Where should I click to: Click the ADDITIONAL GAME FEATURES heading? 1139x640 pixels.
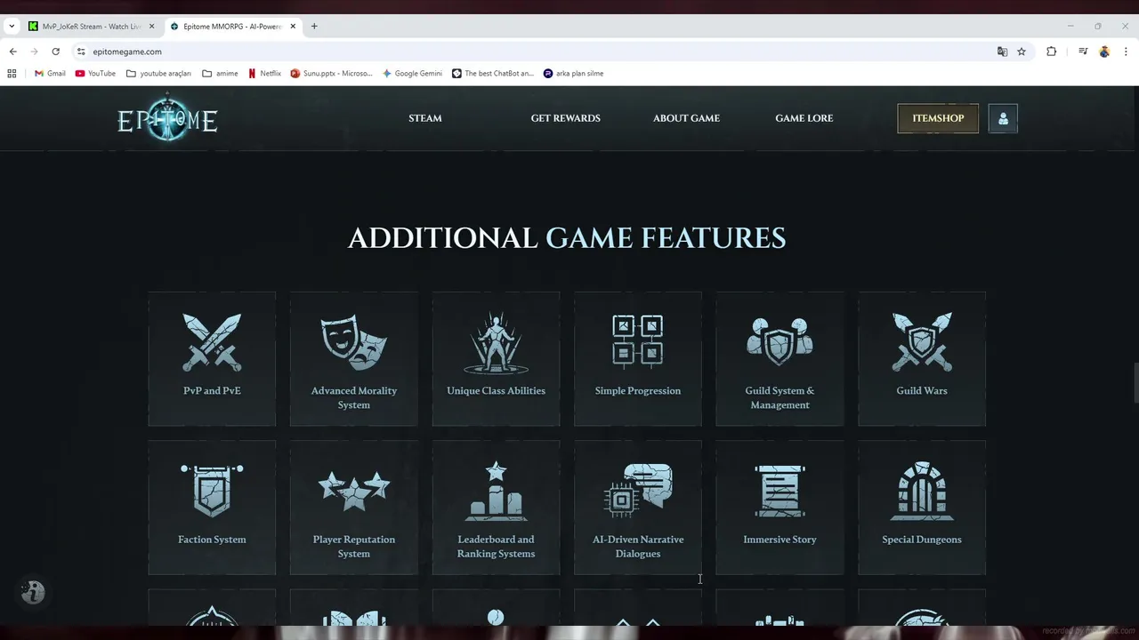pyautogui.click(x=567, y=238)
